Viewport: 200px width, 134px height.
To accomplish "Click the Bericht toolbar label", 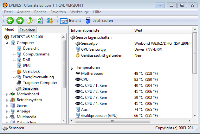I will tap(75, 21).
